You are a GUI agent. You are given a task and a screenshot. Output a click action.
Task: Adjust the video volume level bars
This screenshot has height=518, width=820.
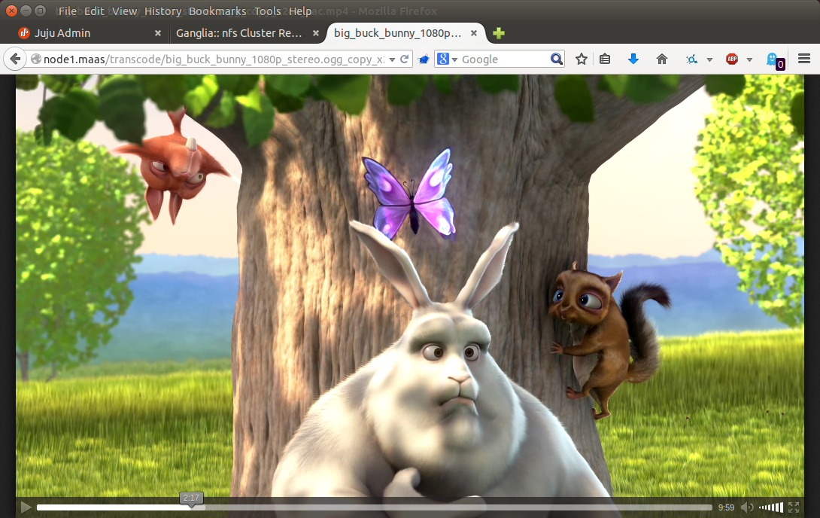coord(771,507)
